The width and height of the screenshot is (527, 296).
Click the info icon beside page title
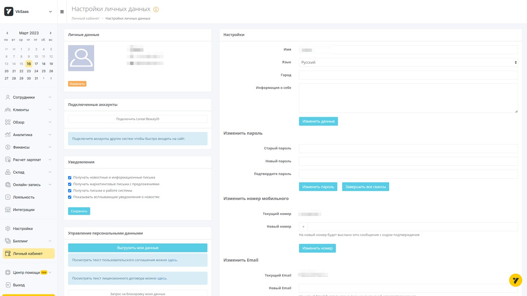point(156,9)
